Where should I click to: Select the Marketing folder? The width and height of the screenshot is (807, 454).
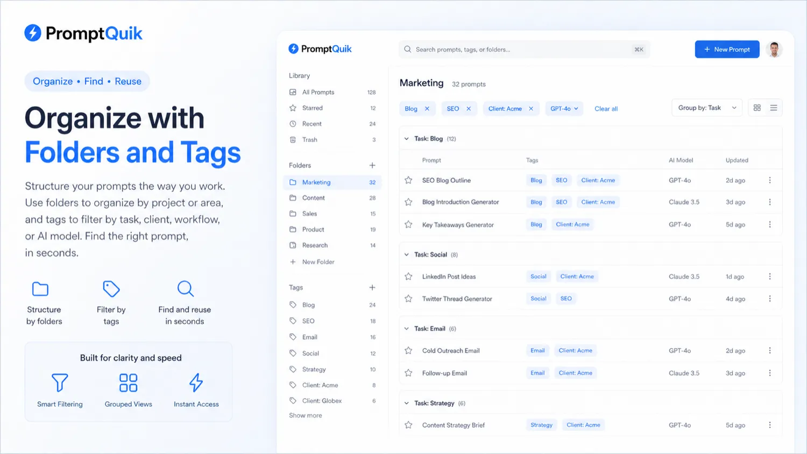(332, 182)
